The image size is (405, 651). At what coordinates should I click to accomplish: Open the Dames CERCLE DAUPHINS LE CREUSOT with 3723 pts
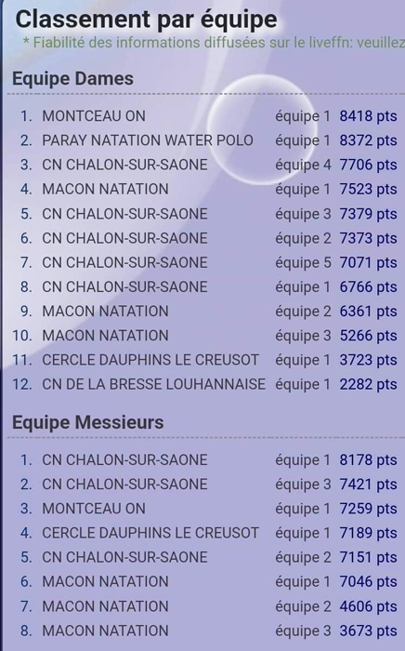pyautogui.click(x=150, y=360)
